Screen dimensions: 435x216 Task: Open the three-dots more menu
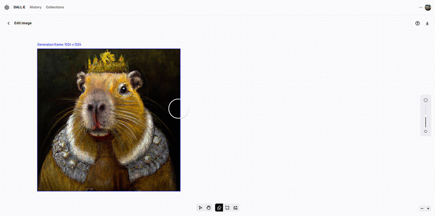[420, 8]
